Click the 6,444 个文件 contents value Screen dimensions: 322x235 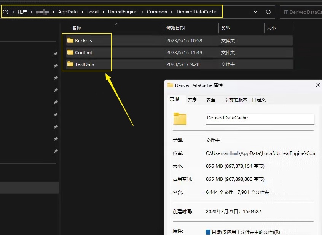[x=238, y=192]
